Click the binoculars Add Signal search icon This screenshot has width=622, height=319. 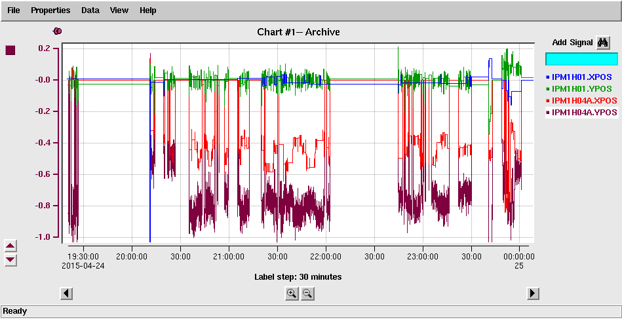pos(604,43)
